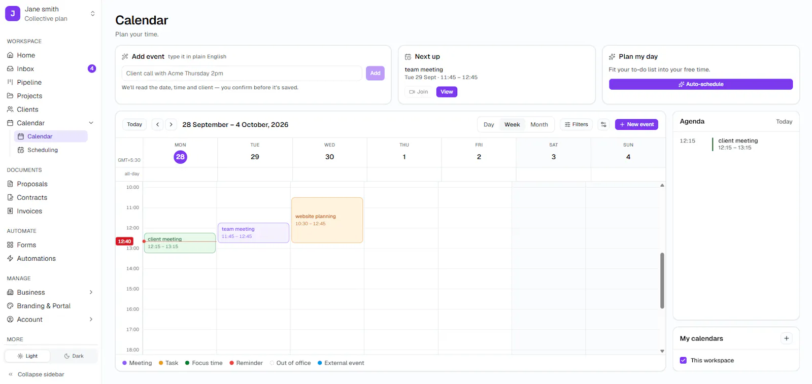Switch to Month view

click(x=539, y=125)
